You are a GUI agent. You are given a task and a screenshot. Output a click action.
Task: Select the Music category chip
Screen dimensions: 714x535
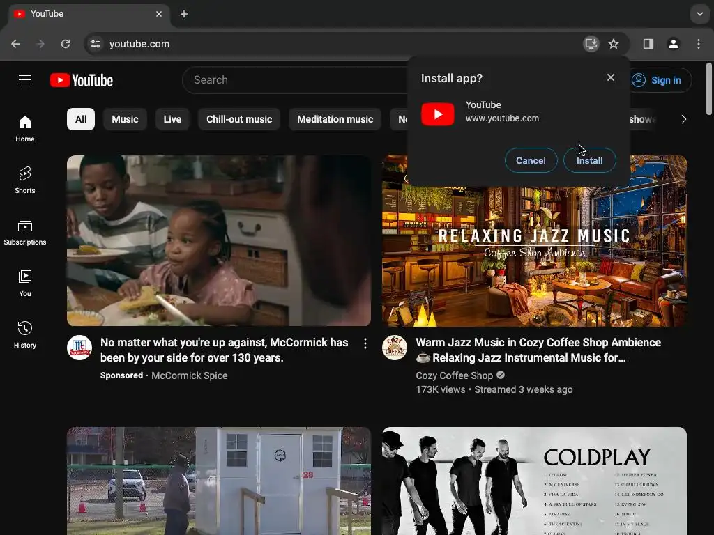click(125, 119)
